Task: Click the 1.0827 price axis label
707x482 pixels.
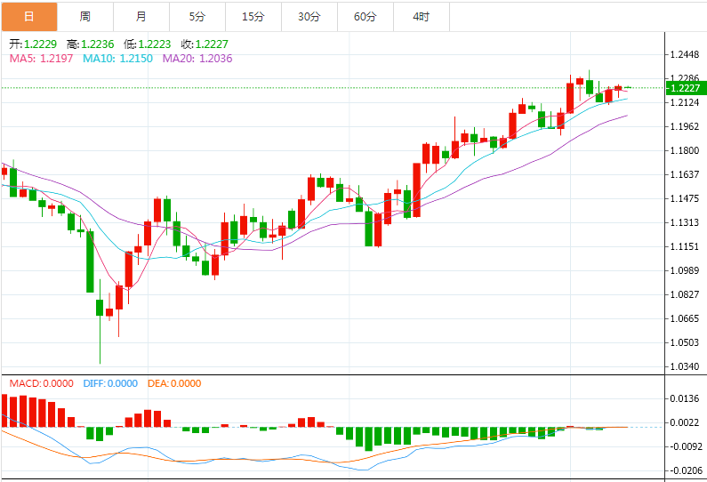Action: (x=685, y=295)
